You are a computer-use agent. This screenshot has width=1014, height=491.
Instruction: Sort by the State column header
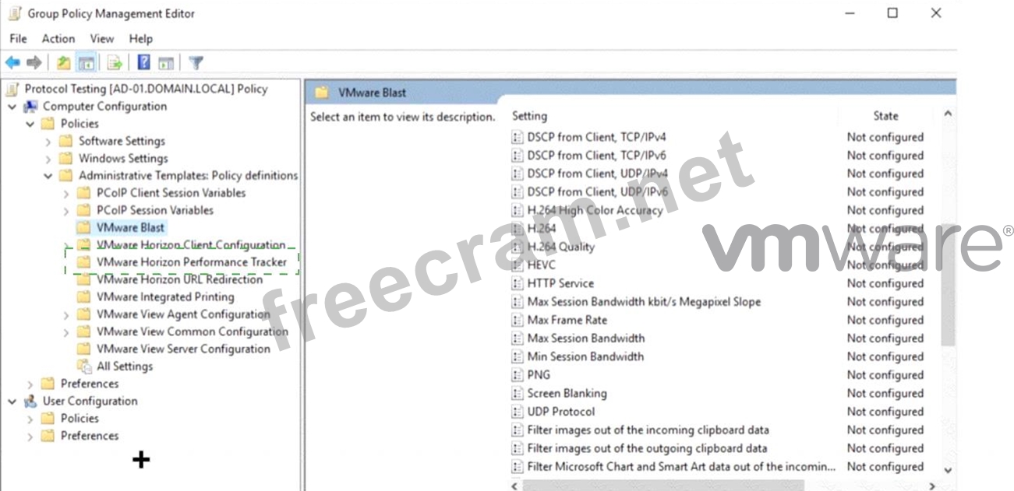point(885,116)
